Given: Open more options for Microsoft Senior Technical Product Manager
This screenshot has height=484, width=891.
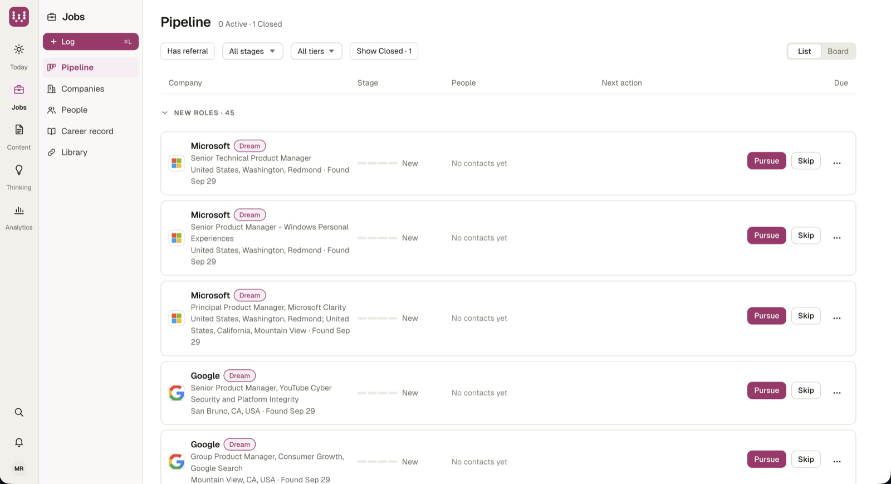Looking at the screenshot, I should pyautogui.click(x=837, y=163).
